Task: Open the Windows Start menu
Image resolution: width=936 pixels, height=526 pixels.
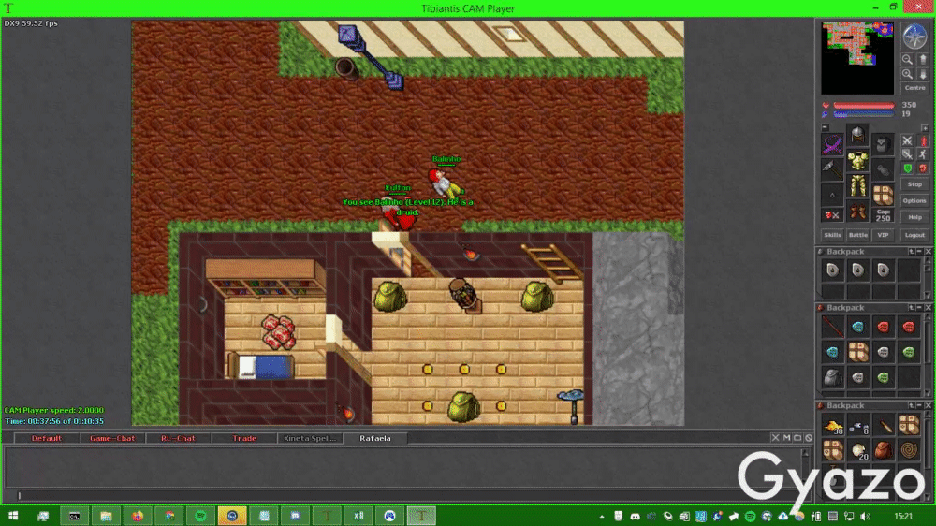Action: pos(13,516)
